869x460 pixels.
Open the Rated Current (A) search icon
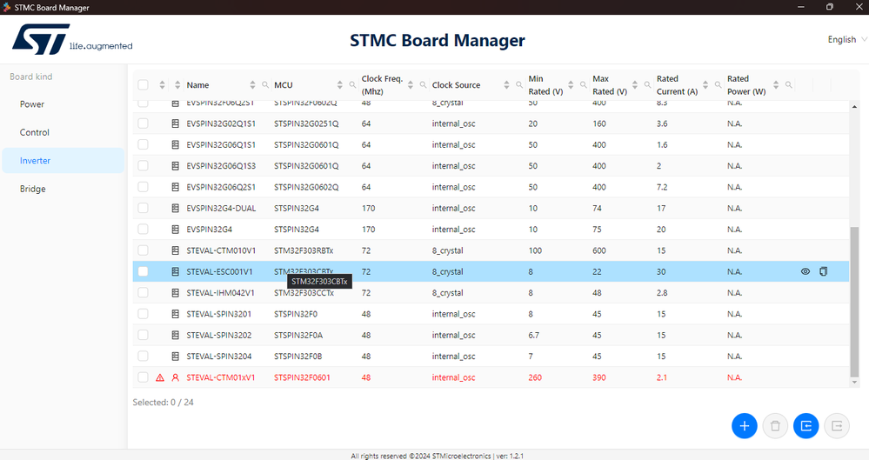(x=718, y=85)
